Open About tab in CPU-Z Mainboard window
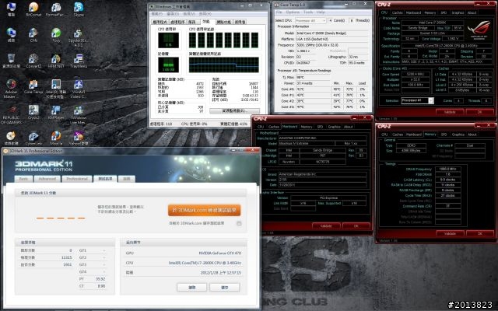Image resolution: width=498 pixels, height=311 pixels. pyautogui.click(x=348, y=127)
